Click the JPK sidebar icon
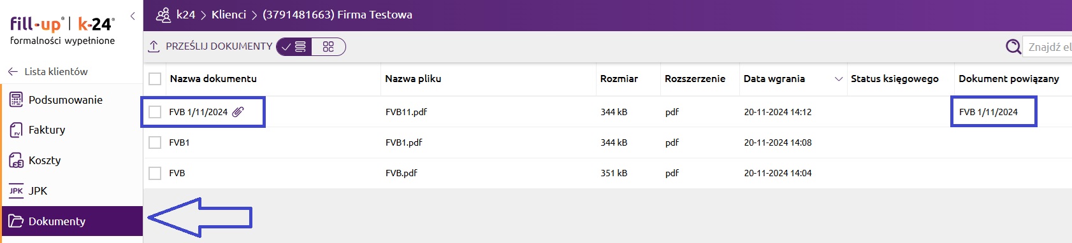This screenshot has width=1072, height=243. point(16,191)
